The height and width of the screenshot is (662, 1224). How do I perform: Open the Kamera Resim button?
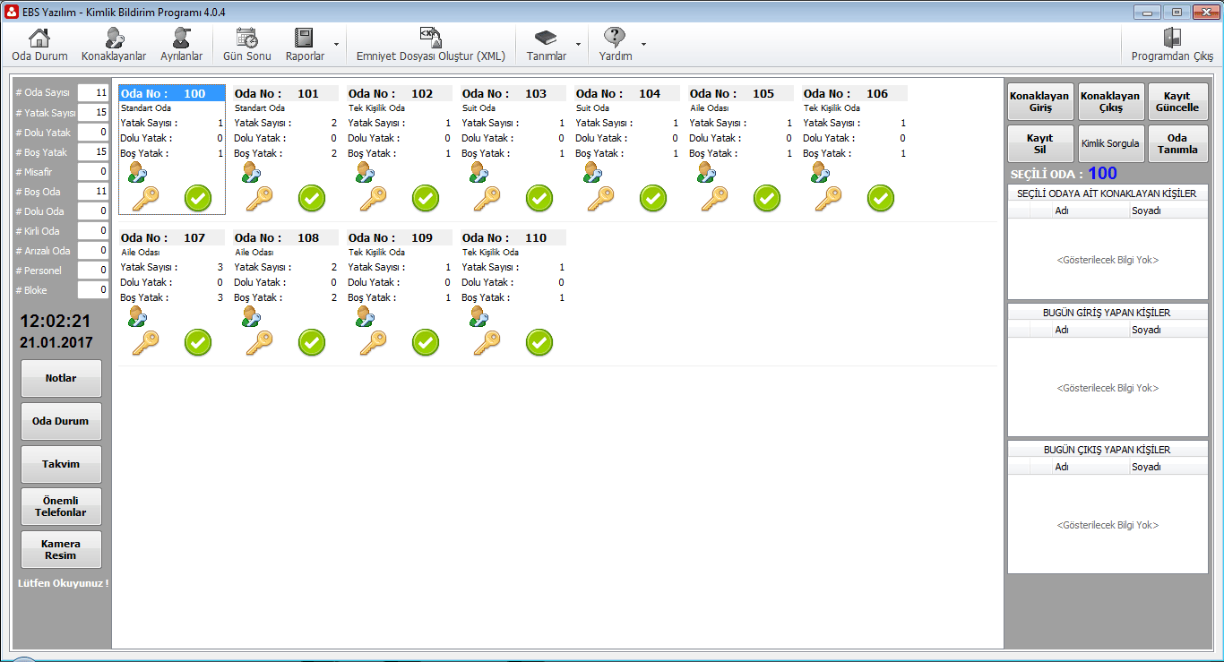click(61, 549)
